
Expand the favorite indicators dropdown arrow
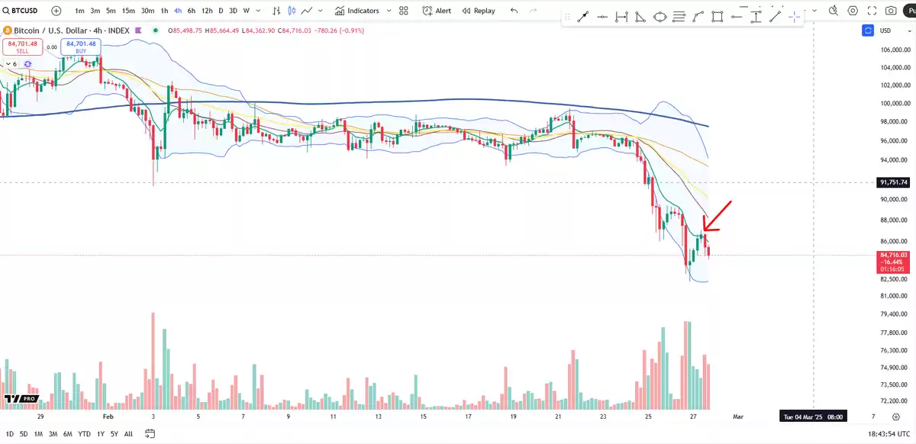pyautogui.click(x=389, y=11)
